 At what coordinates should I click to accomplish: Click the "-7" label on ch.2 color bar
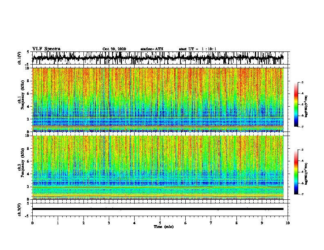tap(301, 194)
